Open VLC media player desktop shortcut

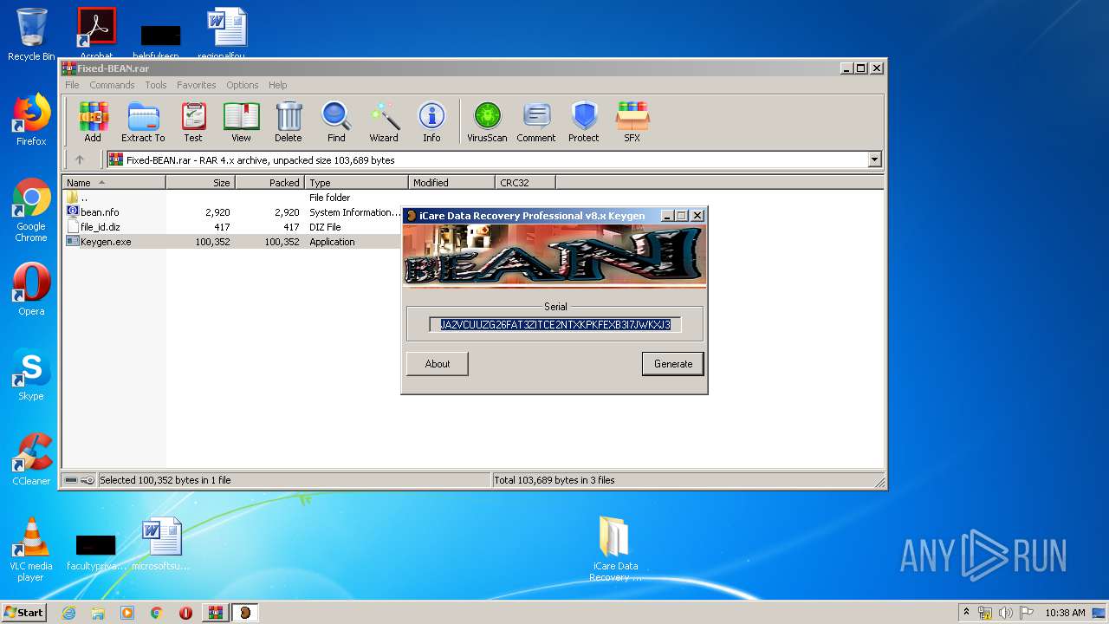point(31,549)
